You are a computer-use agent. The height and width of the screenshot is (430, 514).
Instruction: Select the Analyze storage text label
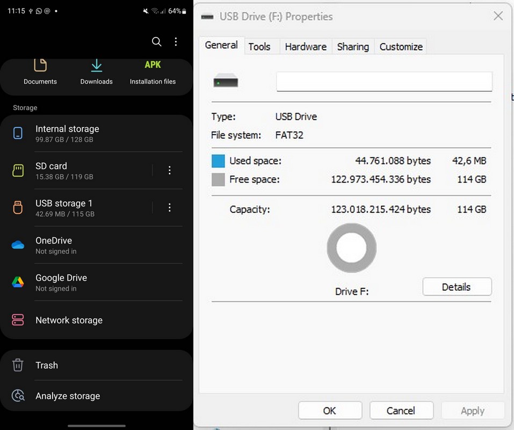click(x=68, y=396)
